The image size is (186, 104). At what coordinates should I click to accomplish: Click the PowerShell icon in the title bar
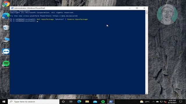coord(12,8)
